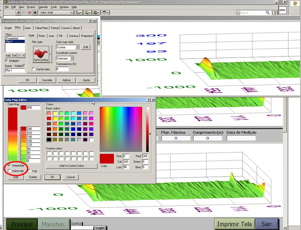Click the MAIN VI icon pane
Screen dimensions: 301x230
pyautogui.click(x=282, y=10)
